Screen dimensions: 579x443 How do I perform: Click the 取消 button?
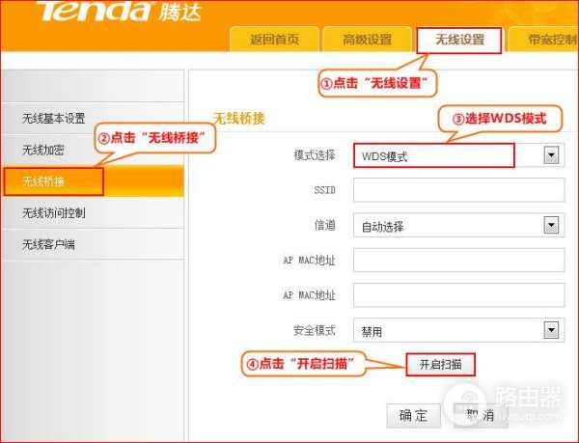coord(481,416)
